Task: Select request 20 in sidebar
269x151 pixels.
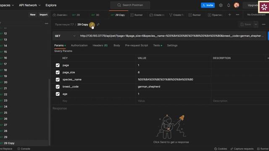Action: (x=5, y=82)
